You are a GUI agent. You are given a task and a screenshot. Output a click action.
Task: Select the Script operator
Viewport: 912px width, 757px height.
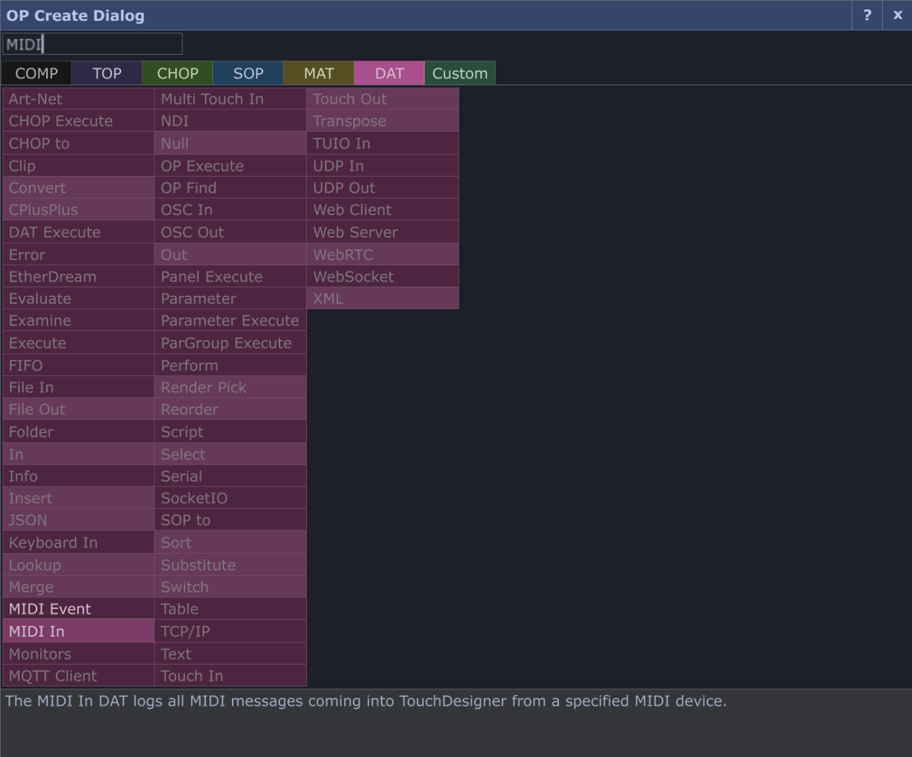pyautogui.click(x=230, y=432)
